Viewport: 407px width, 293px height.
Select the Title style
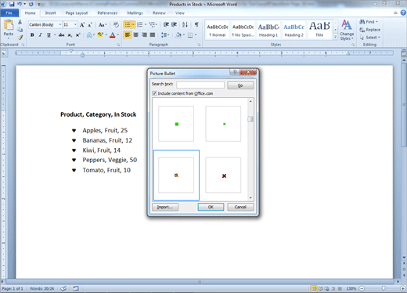tap(319, 30)
